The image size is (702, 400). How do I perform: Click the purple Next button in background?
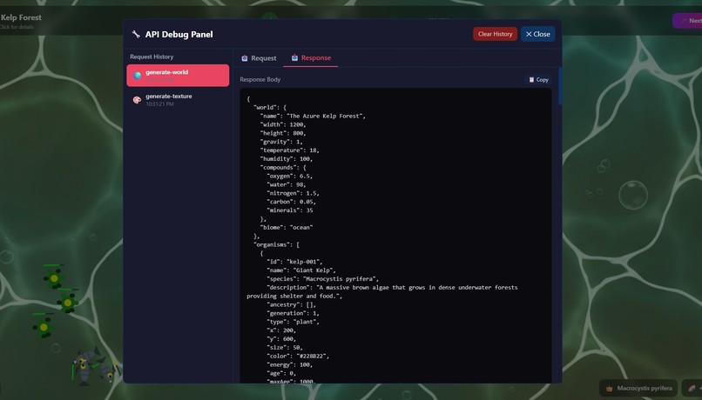point(688,21)
